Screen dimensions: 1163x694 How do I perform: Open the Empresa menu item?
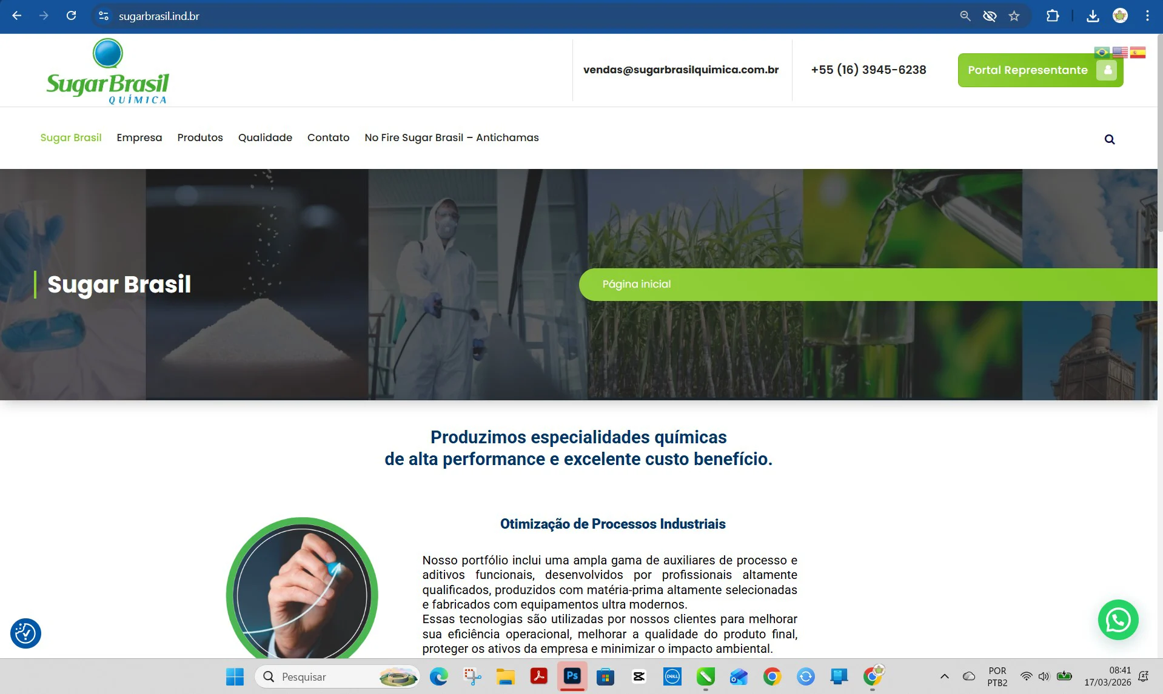click(x=139, y=137)
